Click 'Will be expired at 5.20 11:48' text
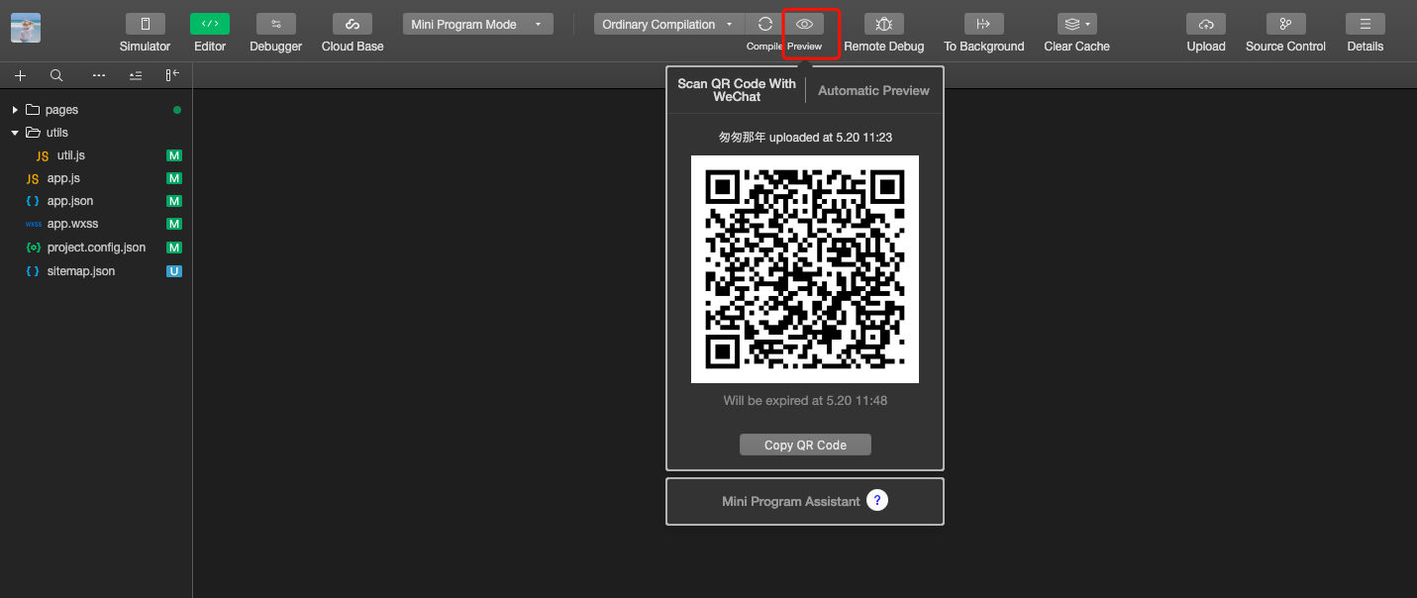This screenshot has width=1417, height=598. pyautogui.click(x=805, y=401)
